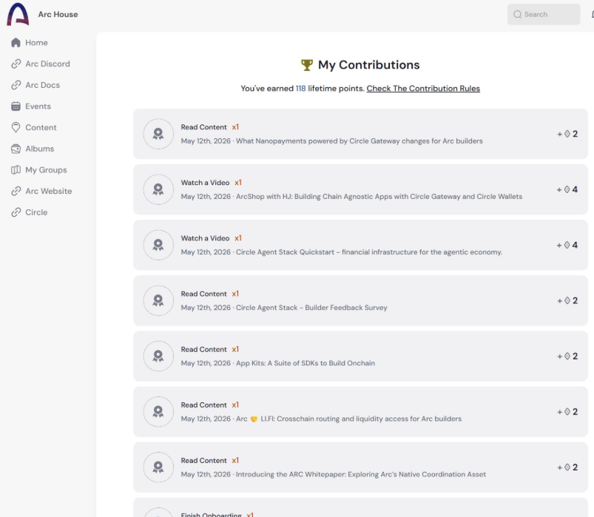594x517 pixels.
Task: Click badge icon on Agent Stack Quickstart row
Action: (158, 245)
